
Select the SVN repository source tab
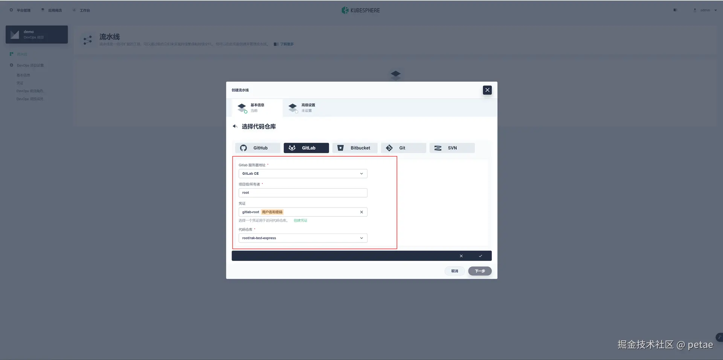click(452, 148)
